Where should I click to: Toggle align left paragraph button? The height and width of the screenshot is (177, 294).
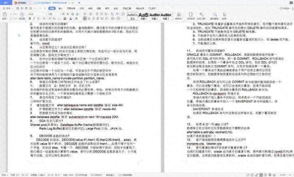85,18
